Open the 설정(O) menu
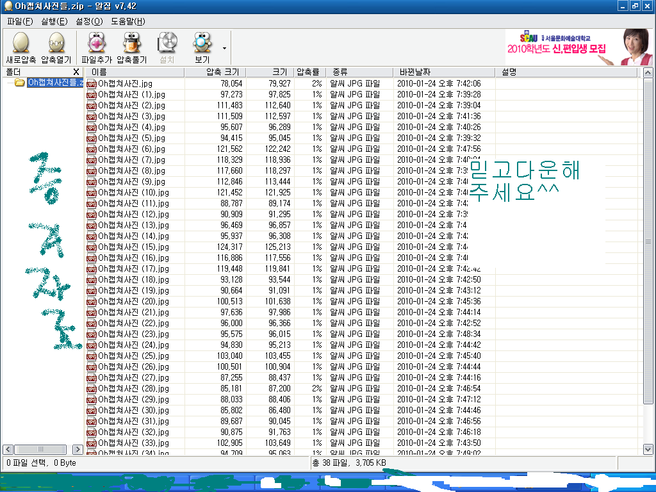The image size is (656, 492). [x=89, y=21]
